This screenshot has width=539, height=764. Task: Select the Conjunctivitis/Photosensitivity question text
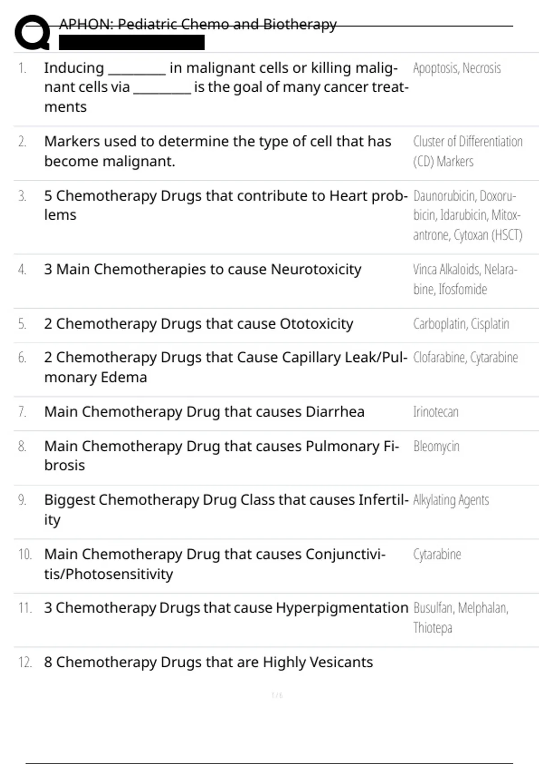pos(215,564)
